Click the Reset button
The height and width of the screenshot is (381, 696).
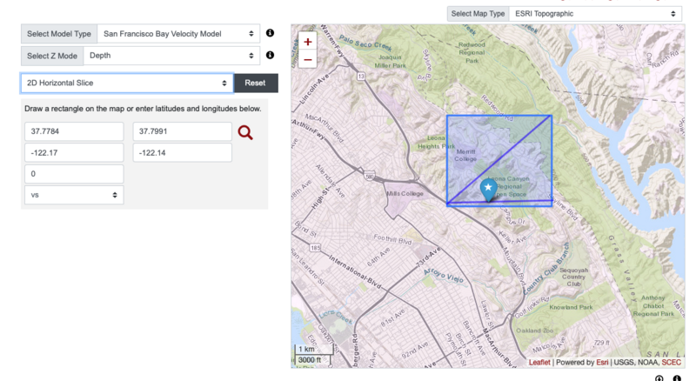pos(255,83)
